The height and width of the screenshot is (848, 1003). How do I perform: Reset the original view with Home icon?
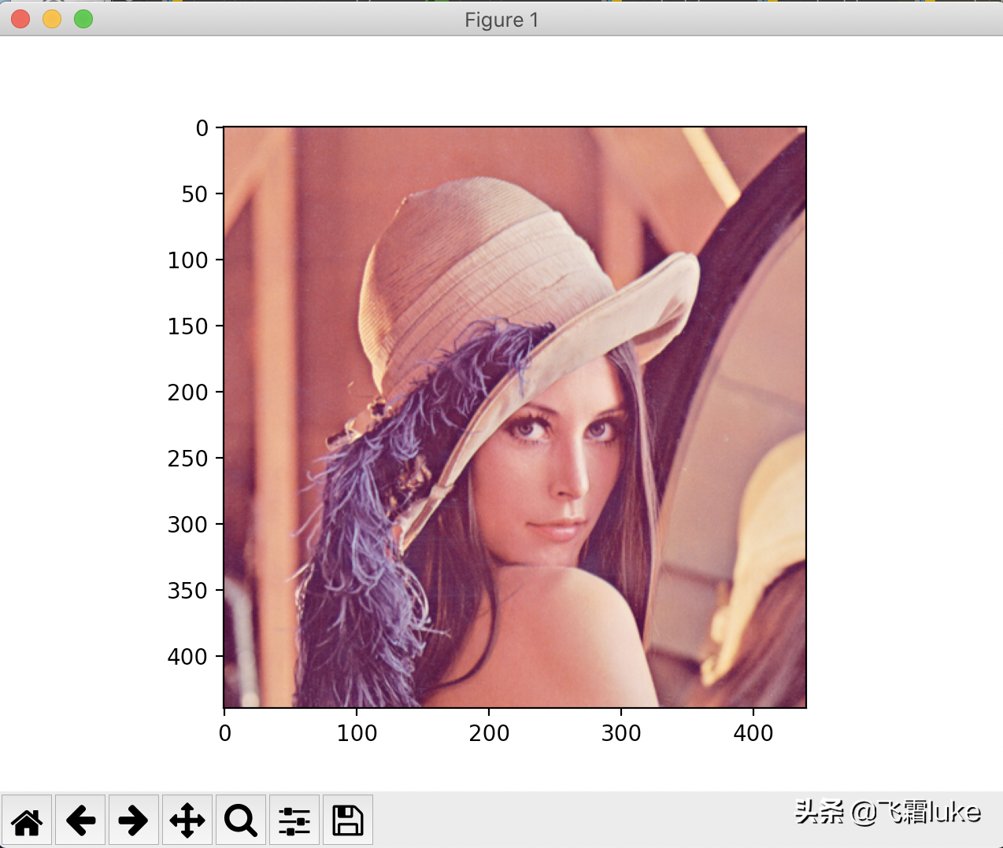(x=27, y=820)
